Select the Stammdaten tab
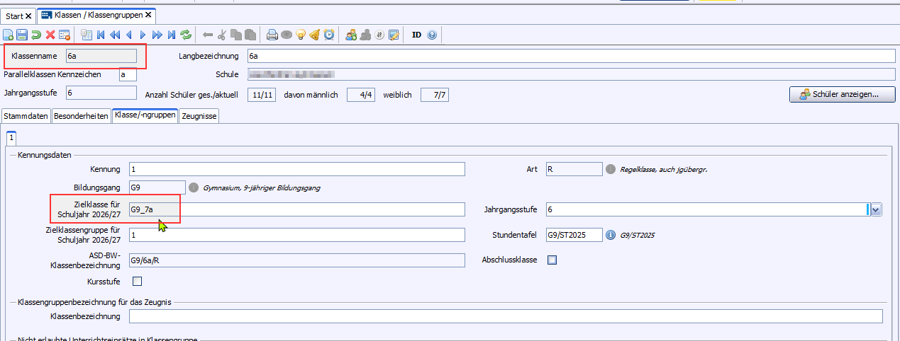This screenshot has height=341, width=900. pos(26,115)
